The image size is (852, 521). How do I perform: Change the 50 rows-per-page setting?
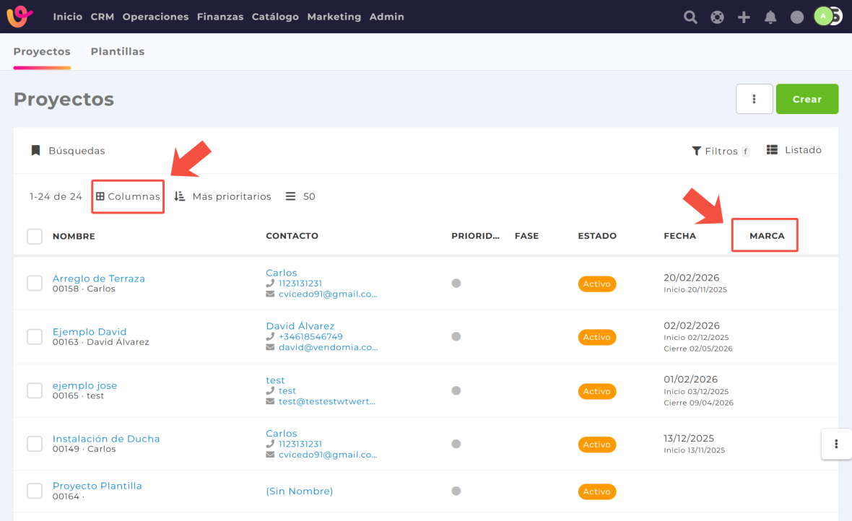[301, 196]
